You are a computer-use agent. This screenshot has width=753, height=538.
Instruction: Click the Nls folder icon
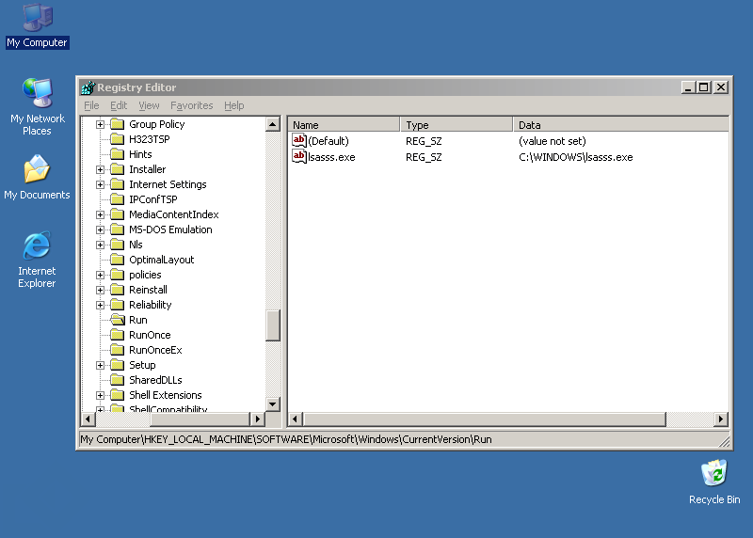[x=117, y=245]
